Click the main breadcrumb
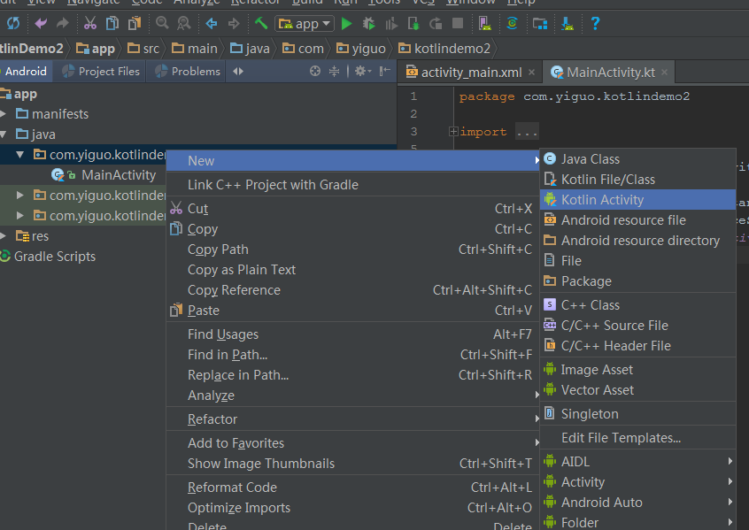Viewport: 749px width, 530px height. click(195, 49)
